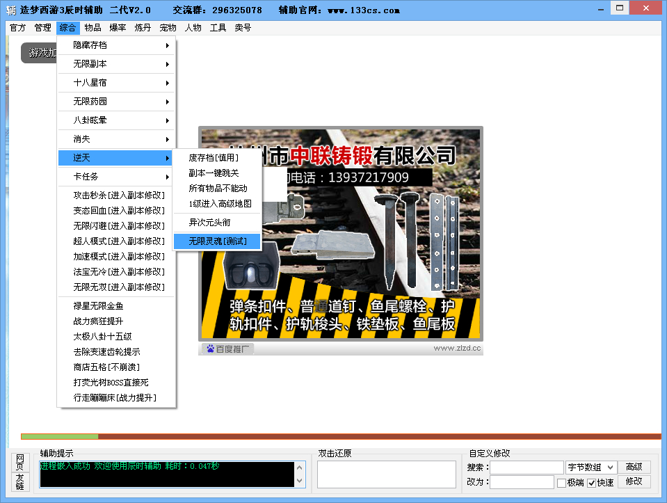This screenshot has height=503, width=667.
Task: Select 攻击秒杀[进入副本修改]
Action: pyautogui.click(x=116, y=195)
